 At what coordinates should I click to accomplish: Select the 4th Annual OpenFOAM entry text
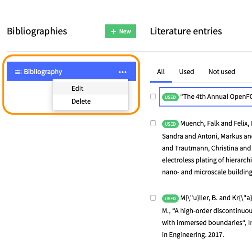[x=216, y=97]
